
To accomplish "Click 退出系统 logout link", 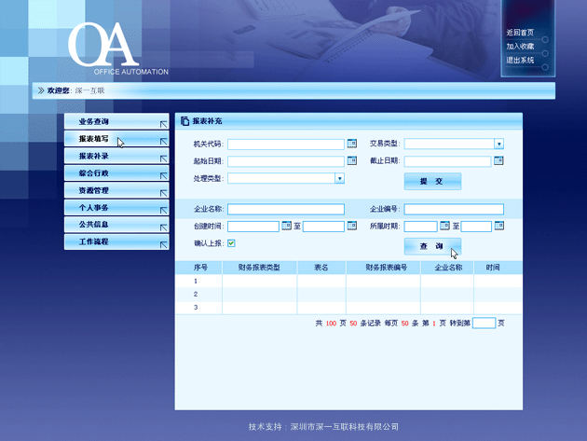I will pos(520,60).
